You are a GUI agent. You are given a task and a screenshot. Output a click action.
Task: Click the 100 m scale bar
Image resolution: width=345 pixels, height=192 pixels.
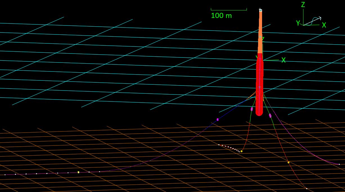coord(229,10)
